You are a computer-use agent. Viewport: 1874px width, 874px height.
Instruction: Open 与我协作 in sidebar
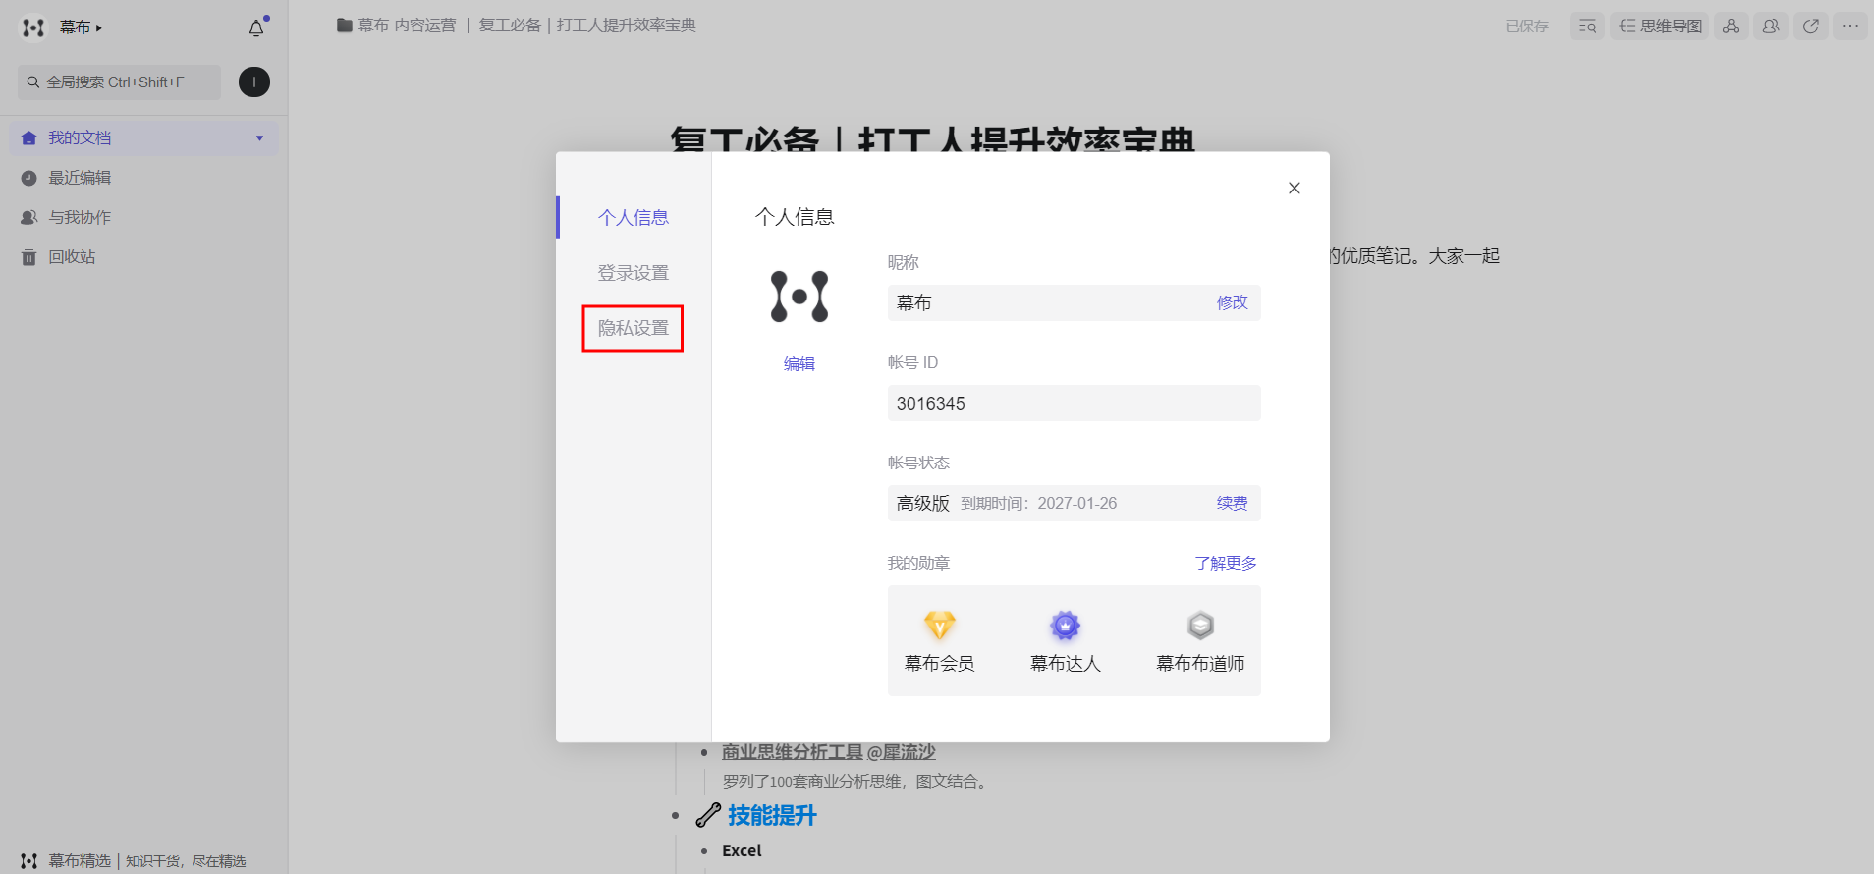click(80, 217)
